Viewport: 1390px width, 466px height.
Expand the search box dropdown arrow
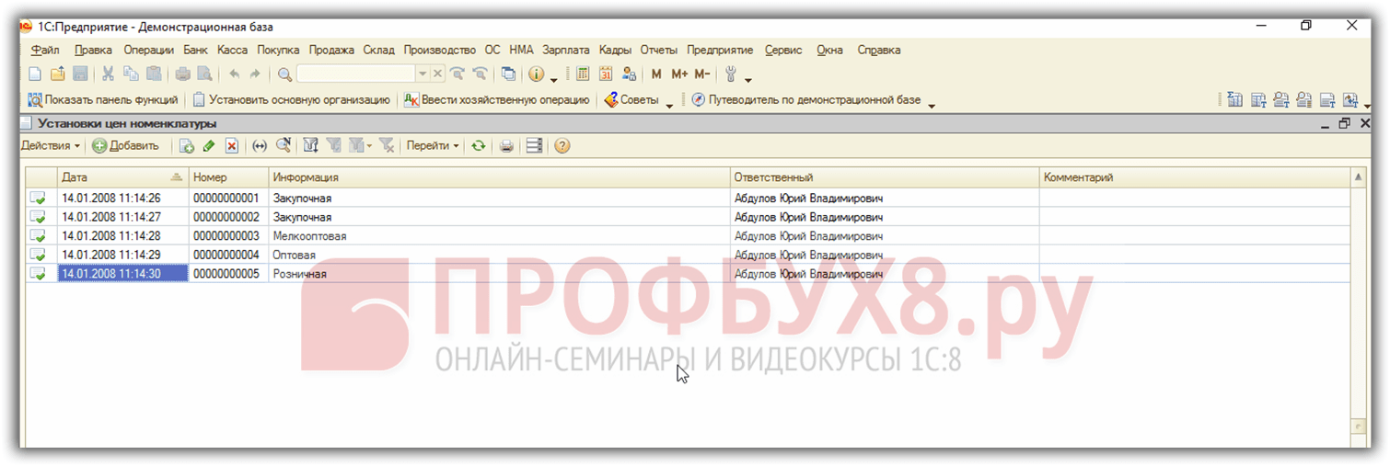[423, 74]
